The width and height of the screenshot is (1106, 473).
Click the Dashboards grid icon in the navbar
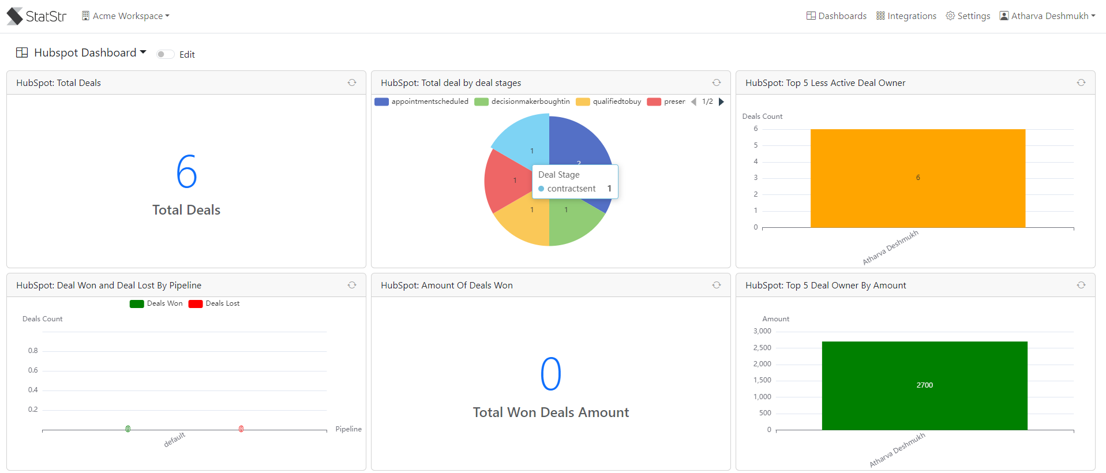tap(811, 16)
